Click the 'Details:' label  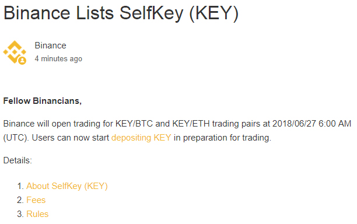coord(17,160)
